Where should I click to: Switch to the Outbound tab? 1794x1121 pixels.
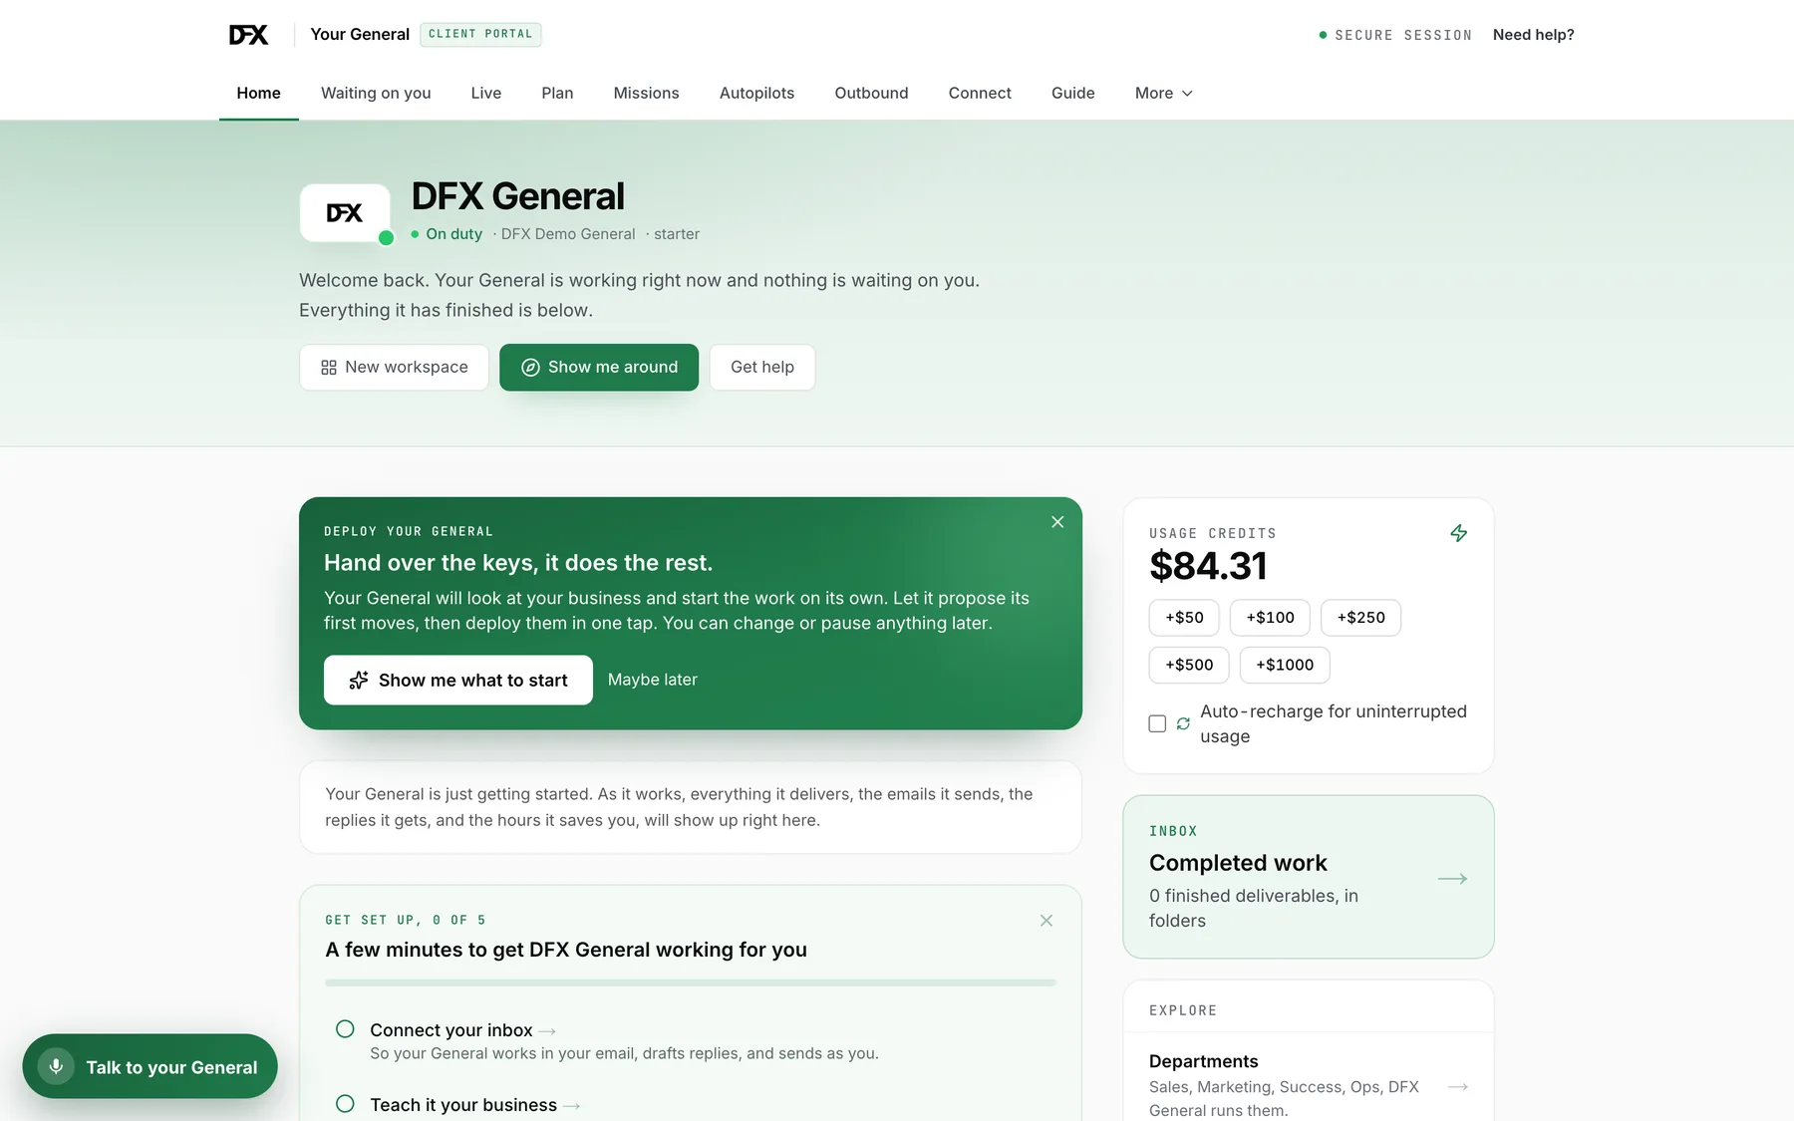871,93
